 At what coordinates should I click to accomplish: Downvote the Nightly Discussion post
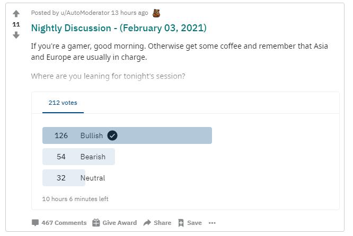click(x=16, y=35)
